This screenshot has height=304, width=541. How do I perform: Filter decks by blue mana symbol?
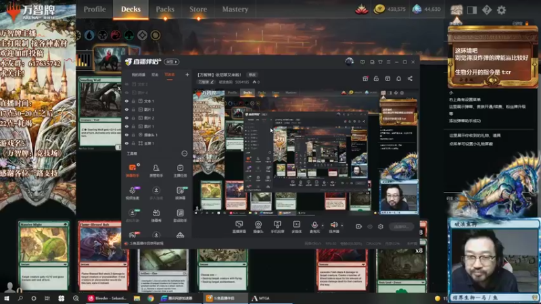click(89, 35)
